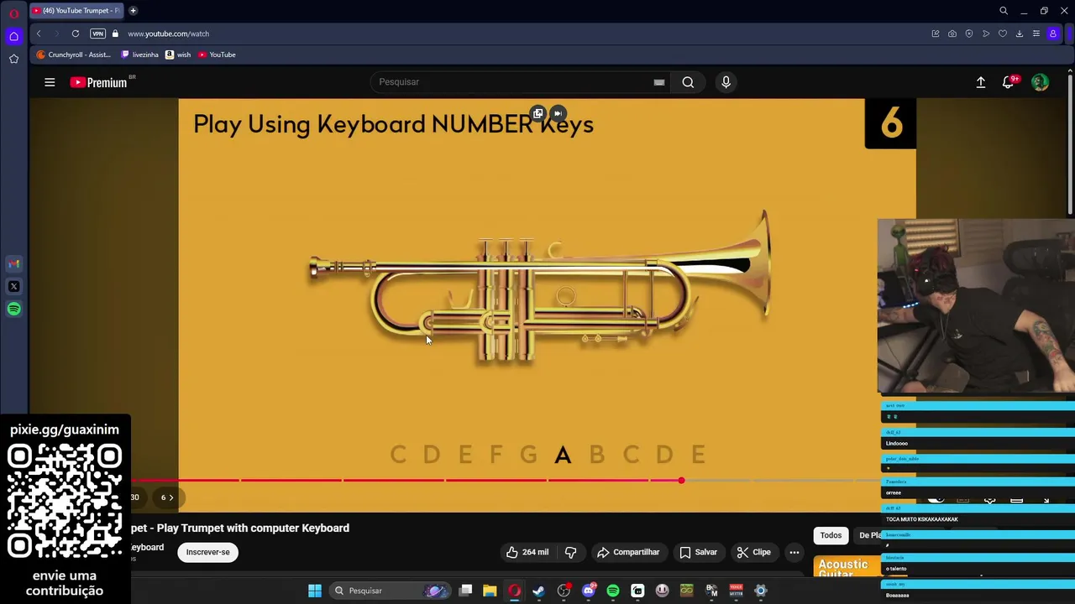Open Windows Settings gear on taskbar
Screen dimensions: 1075x604
pos(761,591)
